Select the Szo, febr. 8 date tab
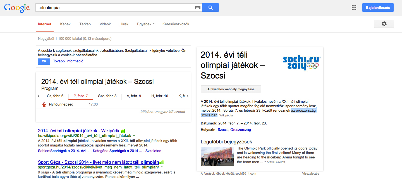The image size is (402, 181). pyautogui.click(x=107, y=96)
